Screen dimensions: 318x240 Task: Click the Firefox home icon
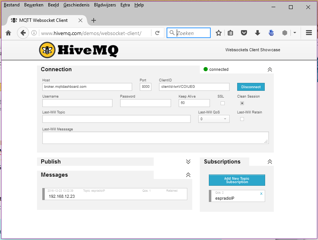(x=8, y=33)
